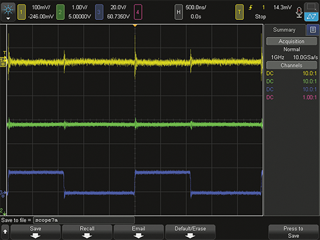Image resolution: width=320 pixels, height=240 pixels.
Task: Open the Default/Erase softkey menu
Action: point(190,232)
